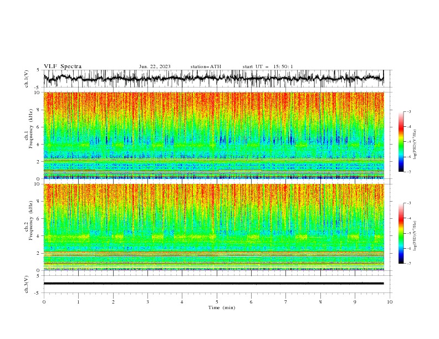The image size is (439, 339).
Task: Click the "-3" label on ch.2 colorbar
Action: [x=409, y=203]
